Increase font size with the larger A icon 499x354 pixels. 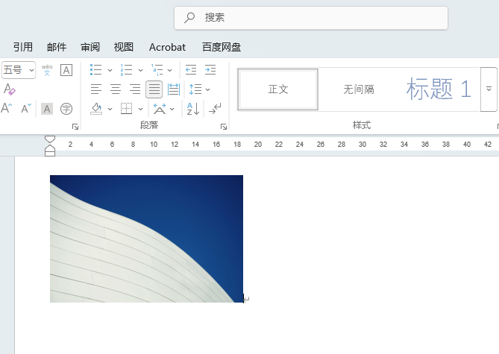coord(7,109)
